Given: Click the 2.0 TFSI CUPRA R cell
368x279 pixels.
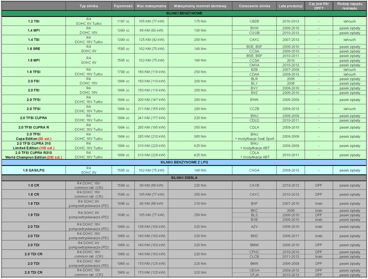Looking at the screenshot, I should (x=34, y=127).
